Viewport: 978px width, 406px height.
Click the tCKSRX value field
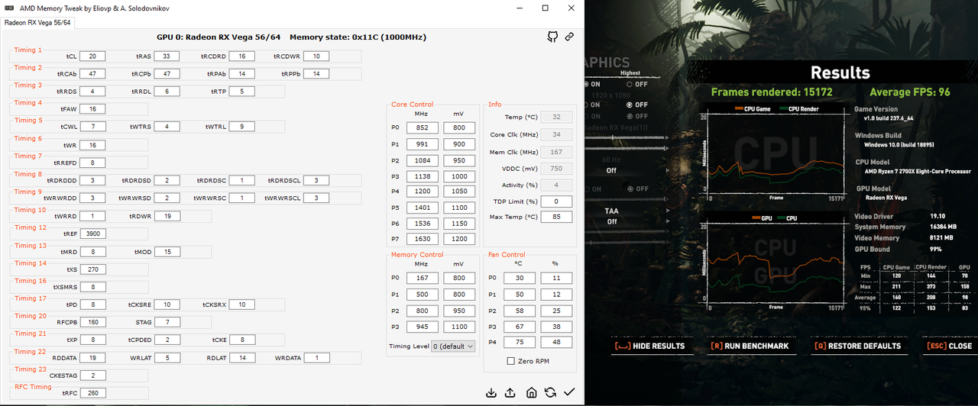pyautogui.click(x=241, y=304)
